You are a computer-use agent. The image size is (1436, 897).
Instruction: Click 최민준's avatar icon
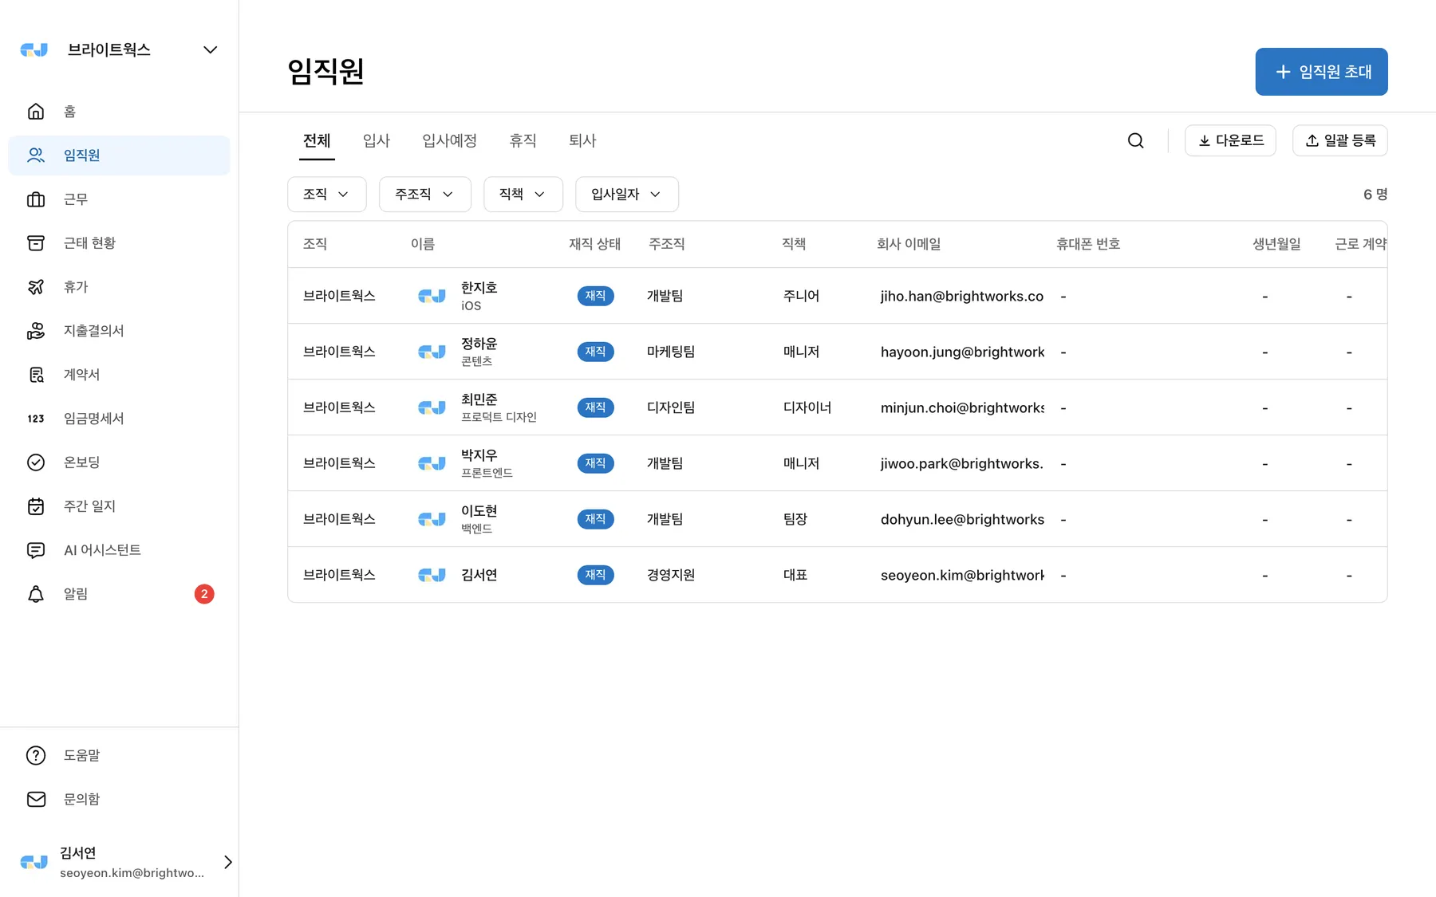[432, 407]
